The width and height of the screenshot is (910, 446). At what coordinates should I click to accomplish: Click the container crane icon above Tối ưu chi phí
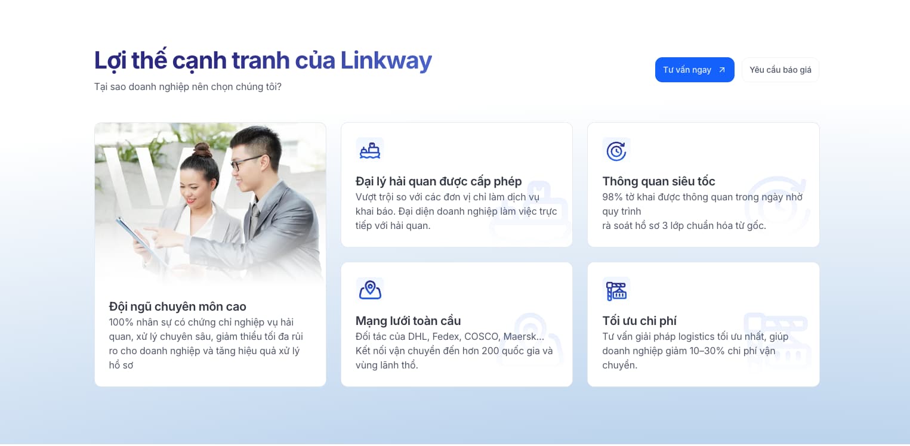click(616, 290)
